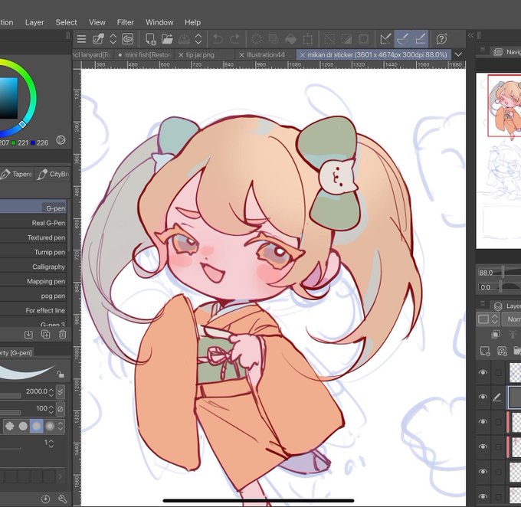Viewport: 521px width, 507px height.
Task: Click the round play button below color wheel
Action: coord(61,140)
